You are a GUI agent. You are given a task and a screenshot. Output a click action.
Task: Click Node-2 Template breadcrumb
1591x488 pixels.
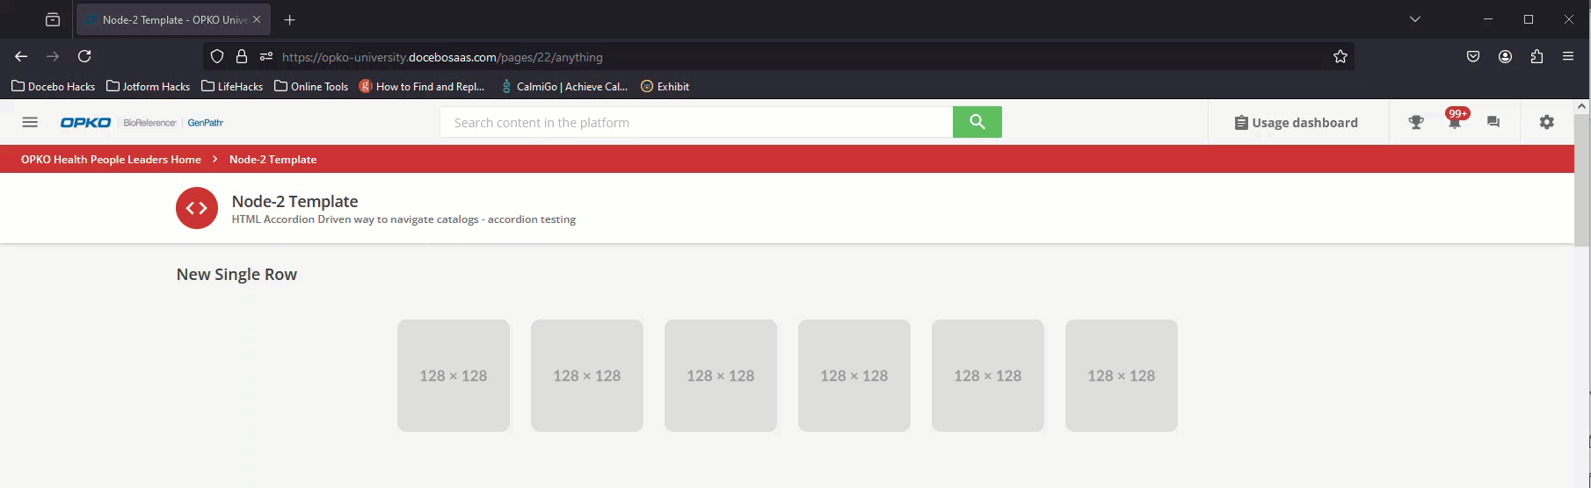tap(272, 160)
